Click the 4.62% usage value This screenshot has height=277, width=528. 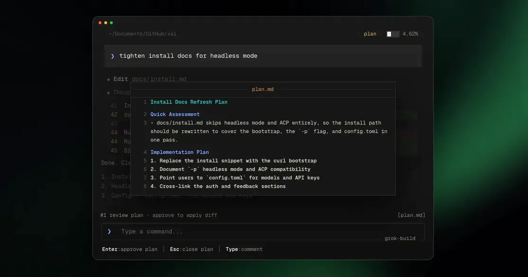coord(410,34)
